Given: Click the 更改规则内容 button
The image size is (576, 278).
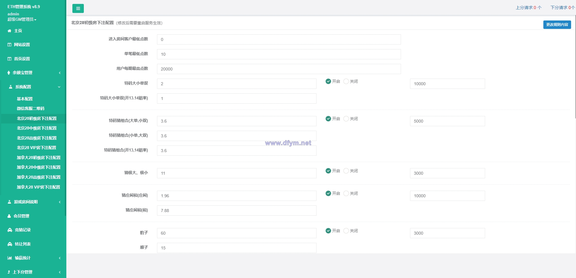Looking at the screenshot, I should (x=557, y=25).
